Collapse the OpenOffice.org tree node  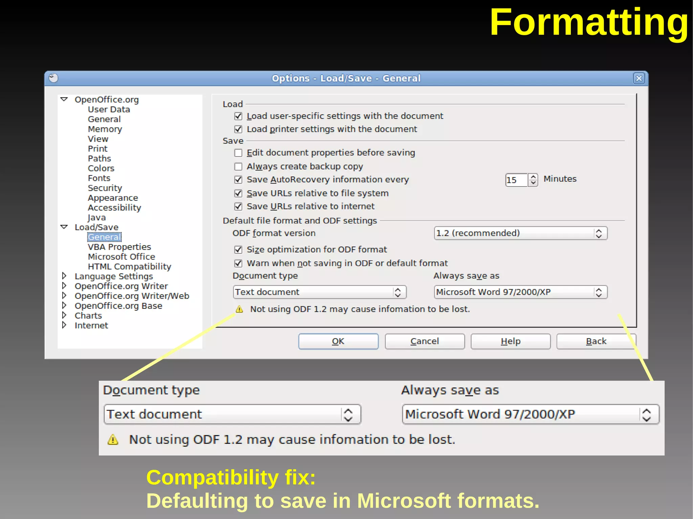pos(64,99)
